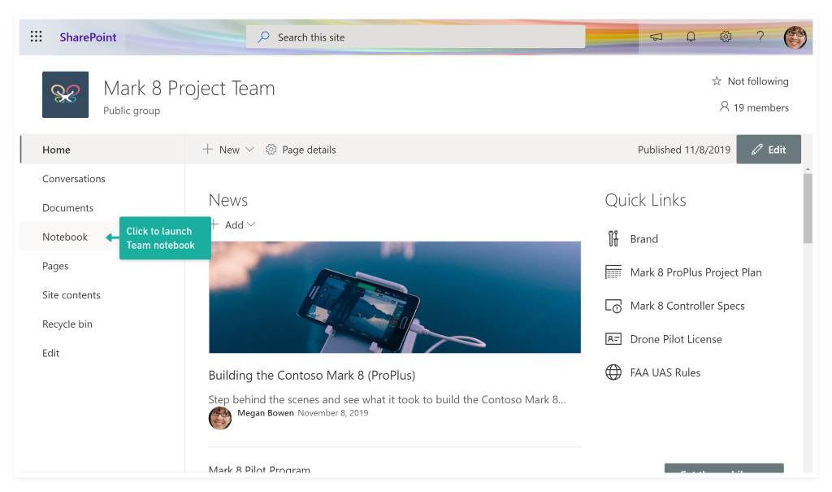
Task: Click the Megan Bowen author name
Action: click(x=266, y=413)
